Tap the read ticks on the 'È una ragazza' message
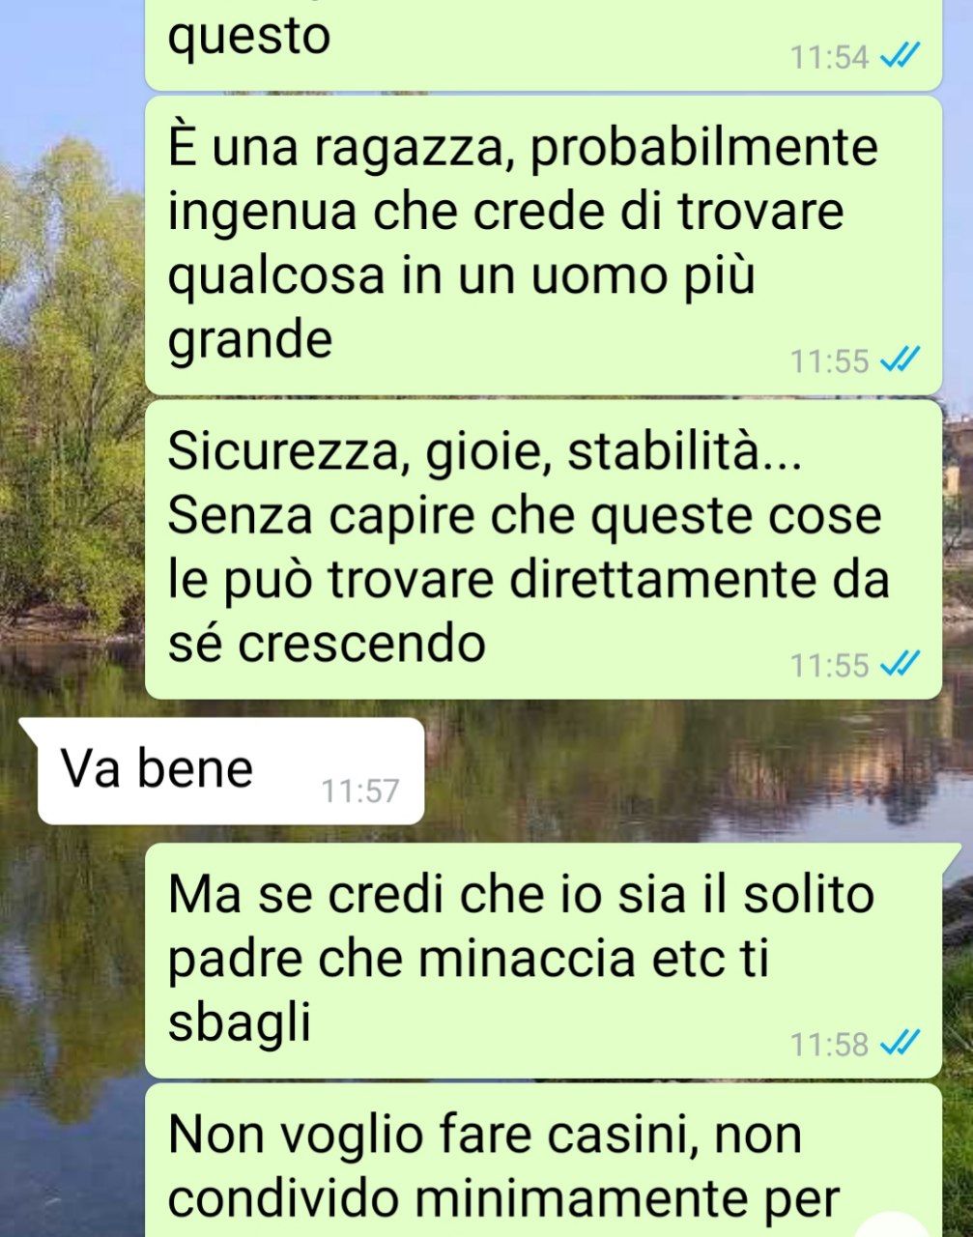 899,360
